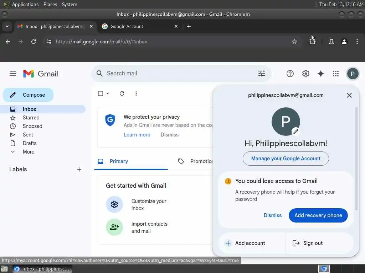Click the clock in the top panel
The height and width of the screenshot is (273, 365).
point(341,4)
